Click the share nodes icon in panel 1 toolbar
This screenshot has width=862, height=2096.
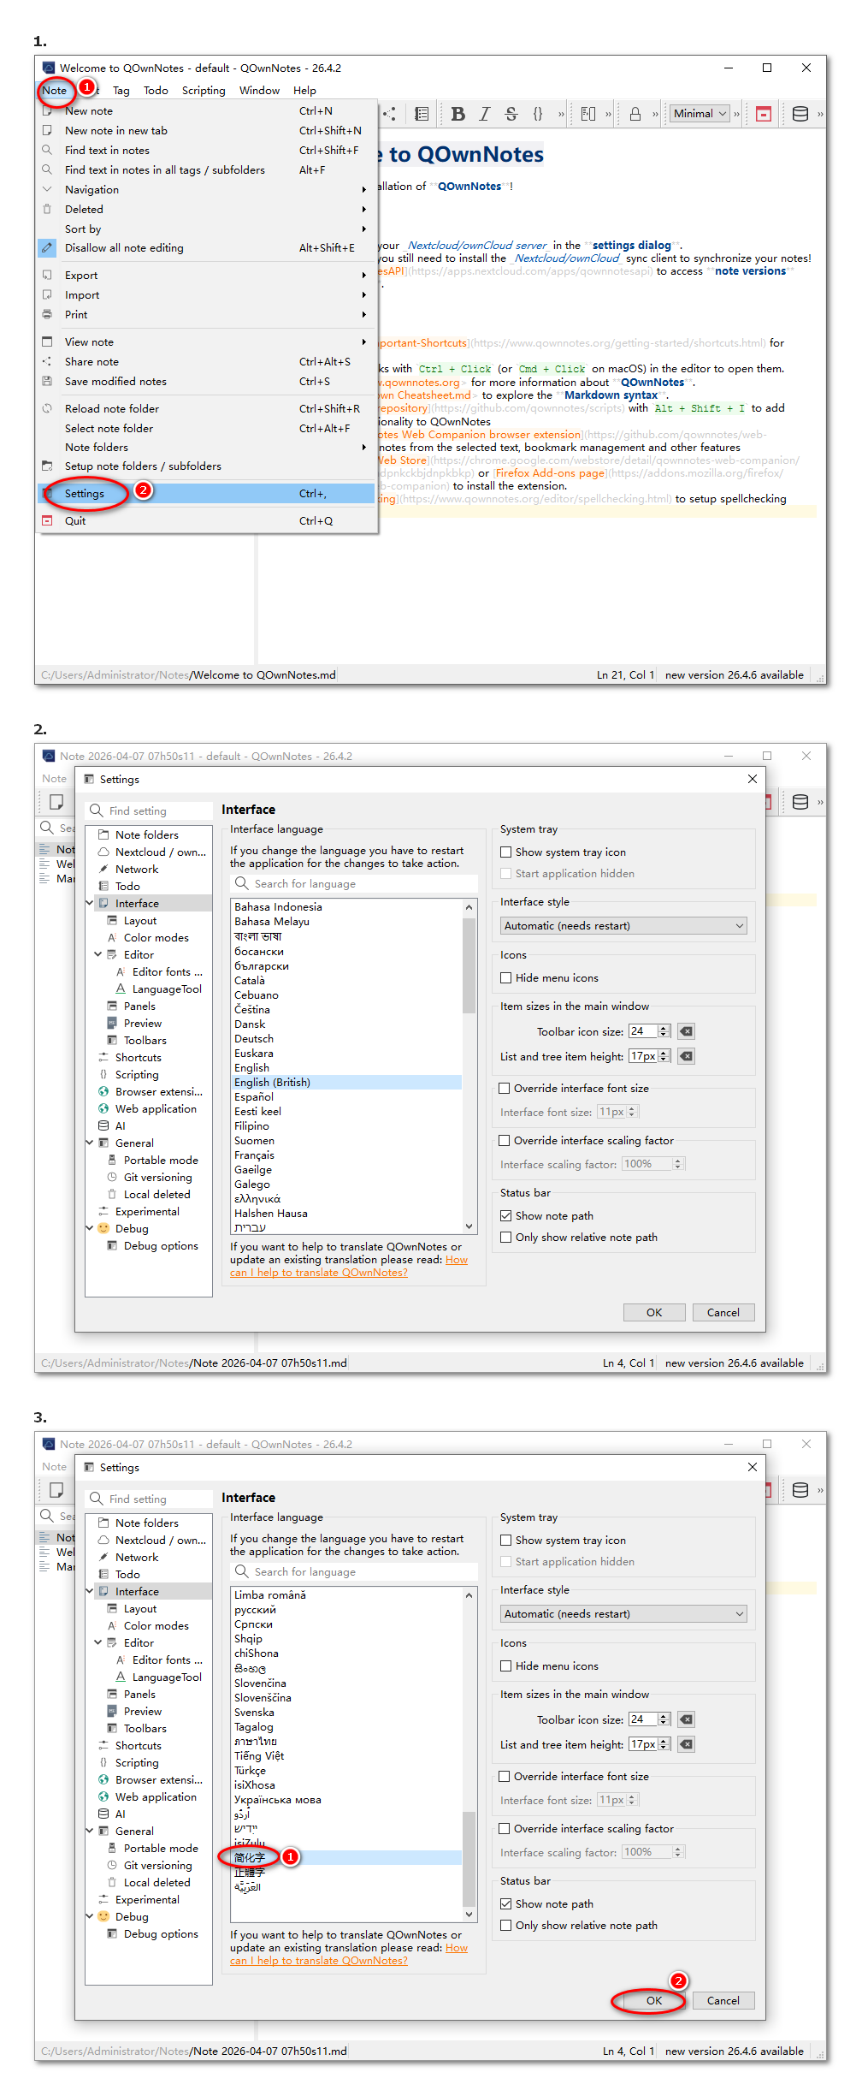pos(390,114)
